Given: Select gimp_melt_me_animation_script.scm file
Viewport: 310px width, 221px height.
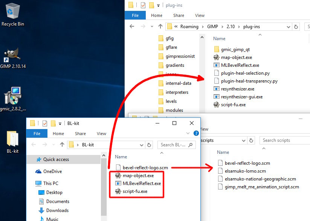Looking at the screenshot, I should pyautogui.click(x=258, y=187).
